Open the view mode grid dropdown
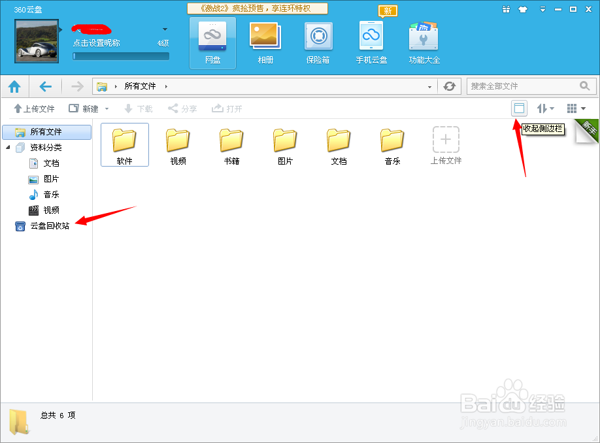The height and width of the screenshot is (443, 600). pos(576,108)
